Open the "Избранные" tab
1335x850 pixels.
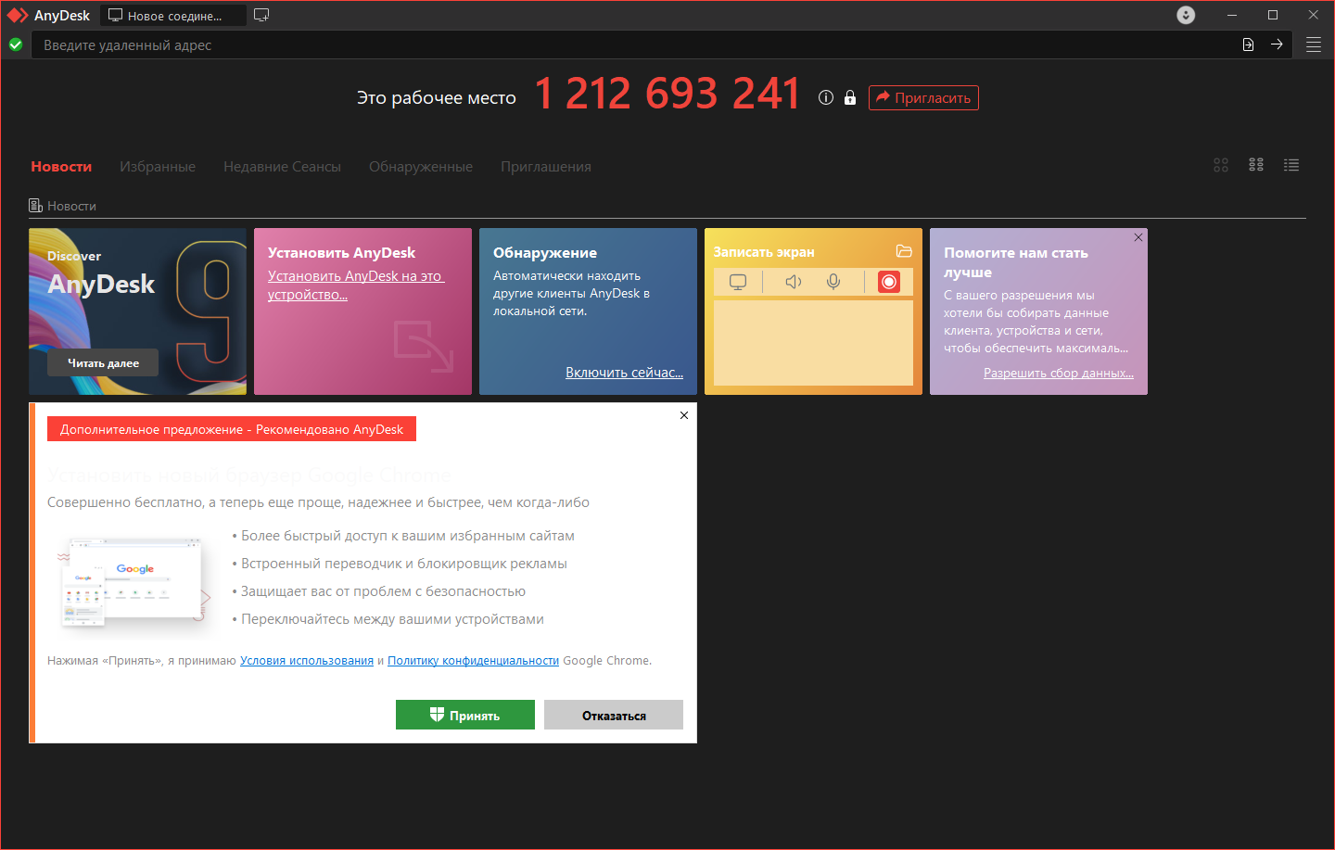158,167
